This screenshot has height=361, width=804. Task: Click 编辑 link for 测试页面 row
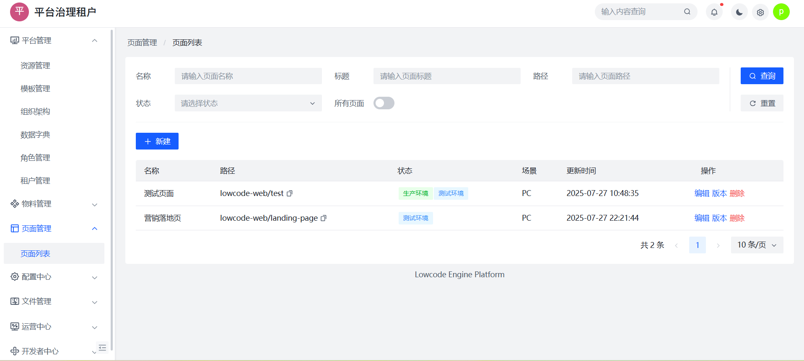coord(701,193)
